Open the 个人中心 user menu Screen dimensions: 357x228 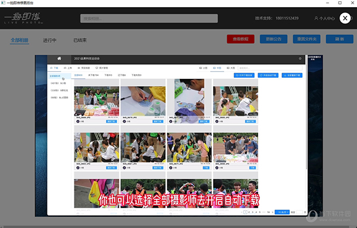coord(324,18)
